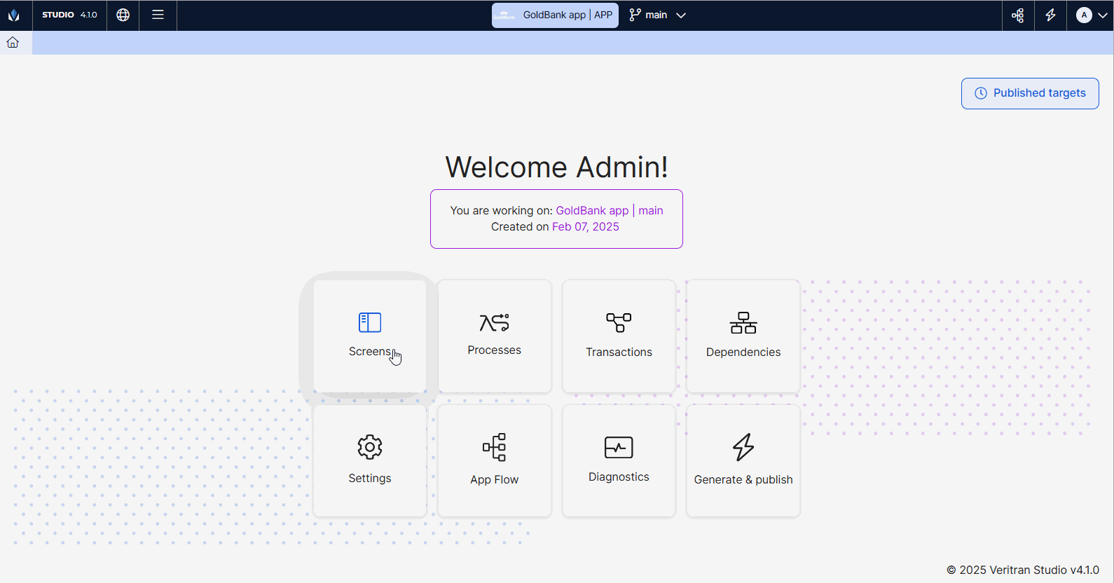The width and height of the screenshot is (1114, 583).
Task: Open the hamburger menu
Action: (158, 15)
